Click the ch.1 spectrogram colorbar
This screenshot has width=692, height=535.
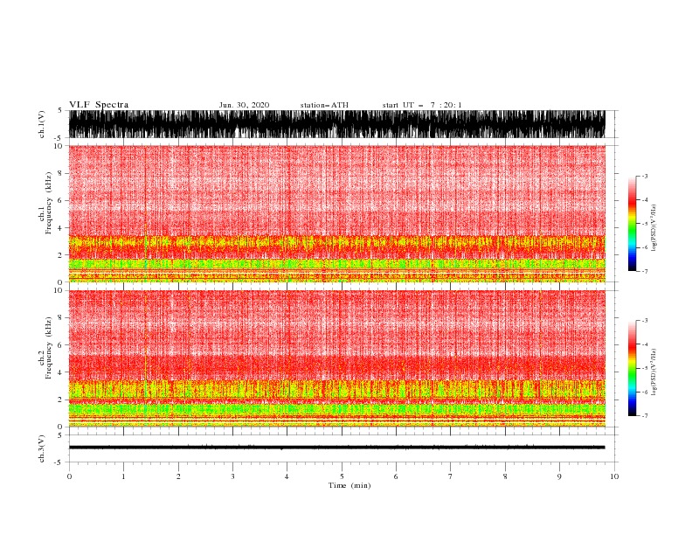pos(632,224)
